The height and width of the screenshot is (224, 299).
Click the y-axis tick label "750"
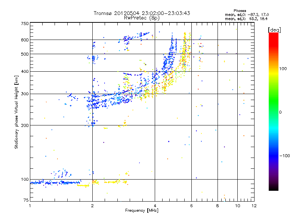point(25,24)
